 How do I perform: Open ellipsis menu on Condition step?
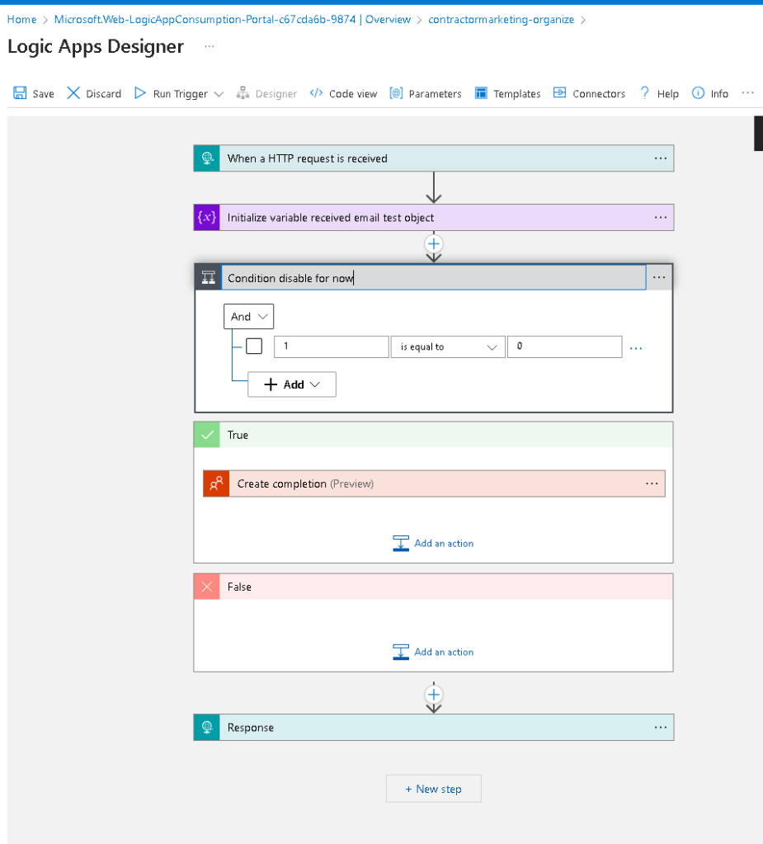coord(658,277)
